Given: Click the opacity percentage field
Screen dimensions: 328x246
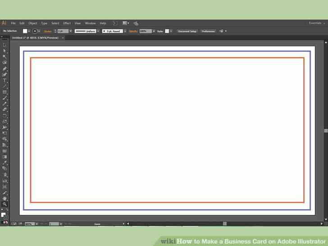Looking at the screenshot, I should coord(146,31).
